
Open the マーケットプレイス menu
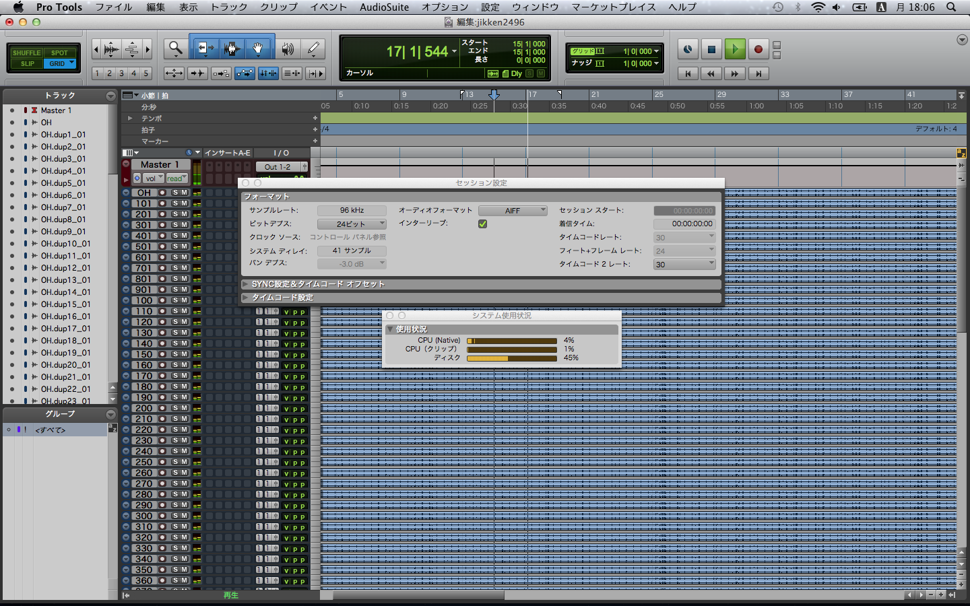tap(614, 7)
